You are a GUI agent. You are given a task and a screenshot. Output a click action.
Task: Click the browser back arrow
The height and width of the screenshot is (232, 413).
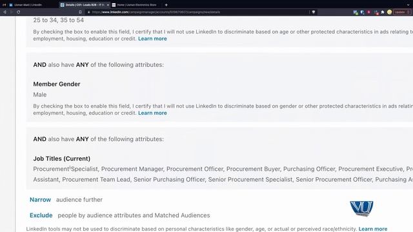coord(5,12)
